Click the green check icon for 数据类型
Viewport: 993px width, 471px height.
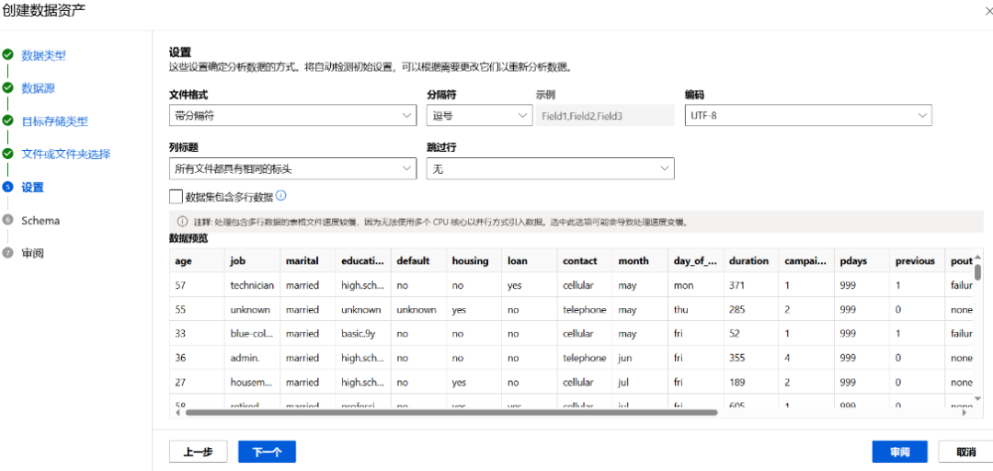point(7,54)
